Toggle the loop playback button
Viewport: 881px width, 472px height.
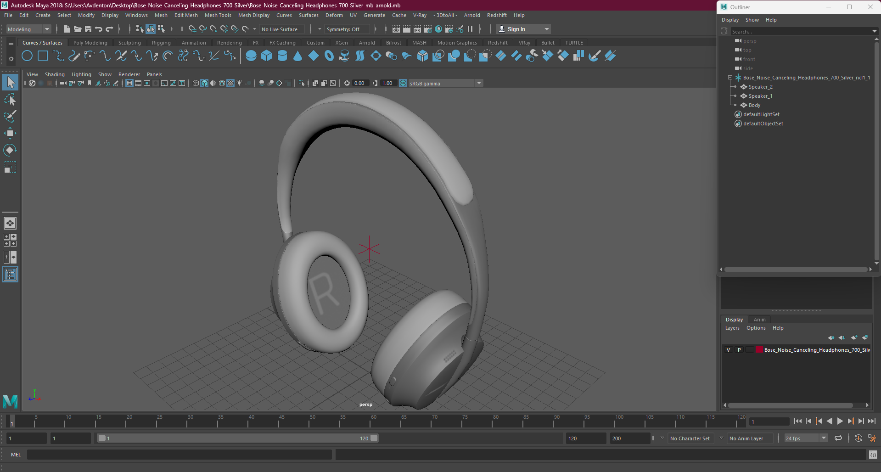click(x=838, y=438)
